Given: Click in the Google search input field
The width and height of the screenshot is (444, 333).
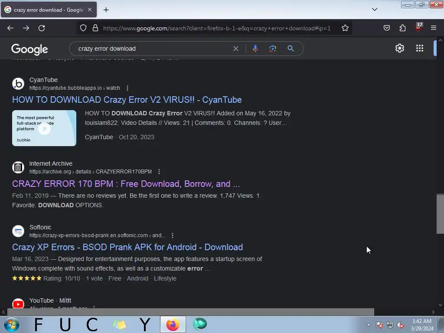Looking at the screenshot, I should [x=153, y=49].
